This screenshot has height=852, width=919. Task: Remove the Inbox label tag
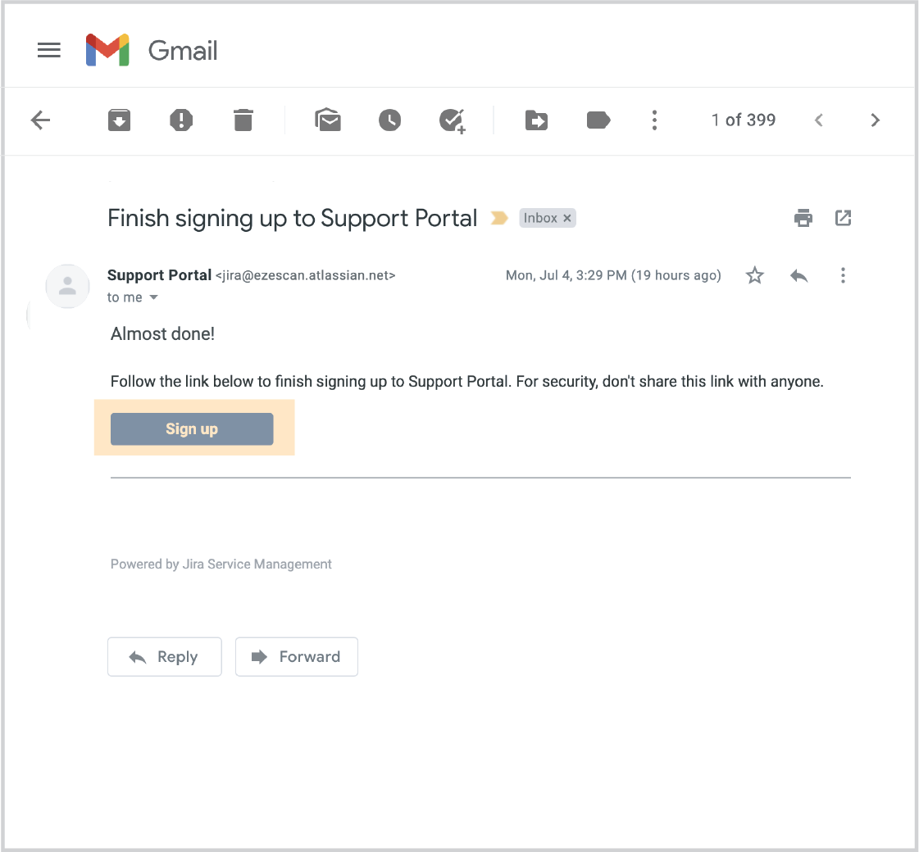pyautogui.click(x=567, y=218)
